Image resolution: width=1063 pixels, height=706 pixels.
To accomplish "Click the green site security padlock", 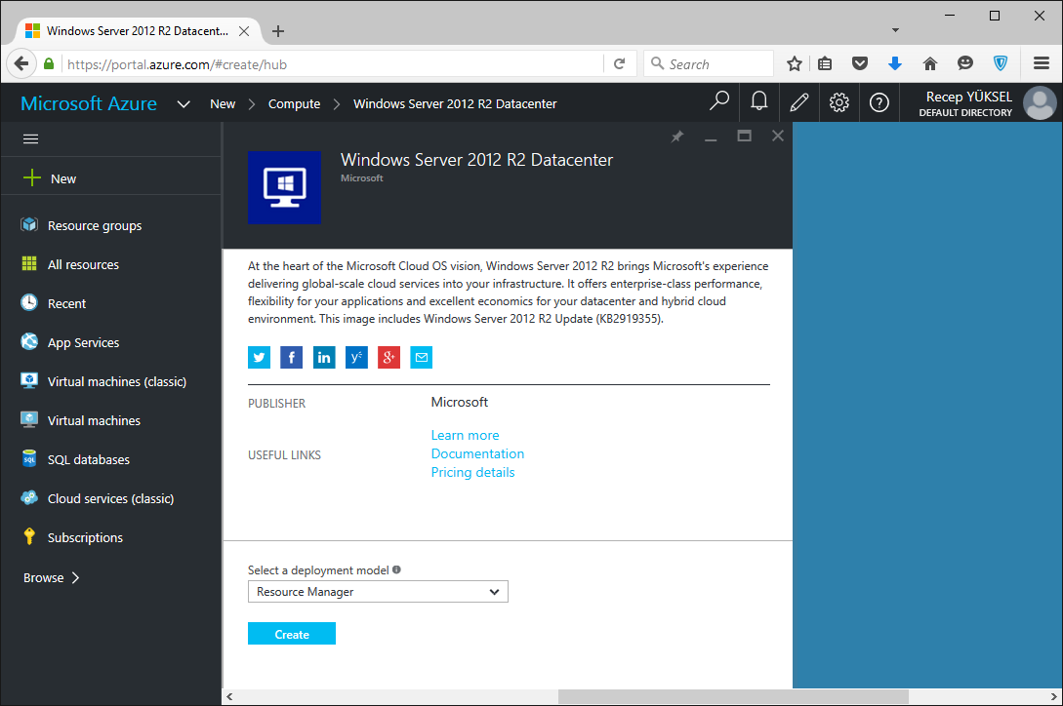I will (x=49, y=63).
